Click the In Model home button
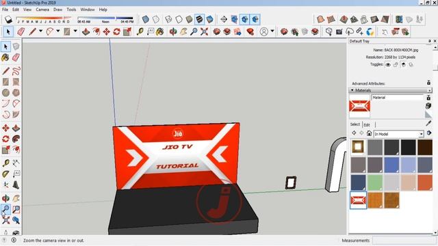Screen dimensions: 438x246 click(369, 133)
